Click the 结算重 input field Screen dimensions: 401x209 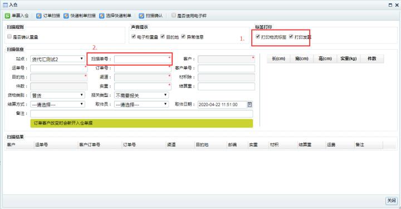226,86
